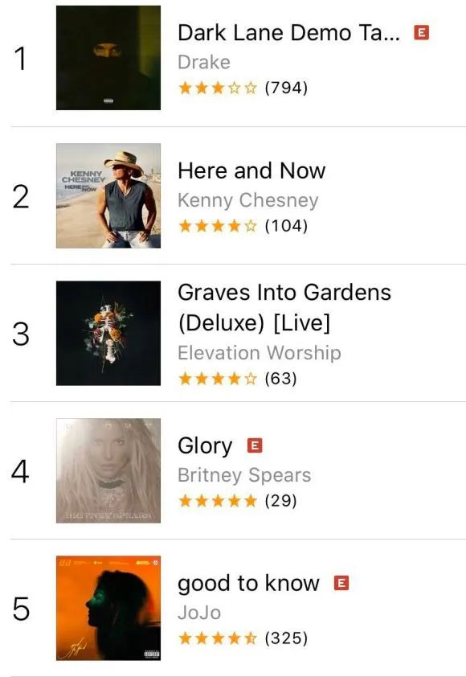
Task: Click the explicit badge beside good to know
Action: [x=341, y=583]
